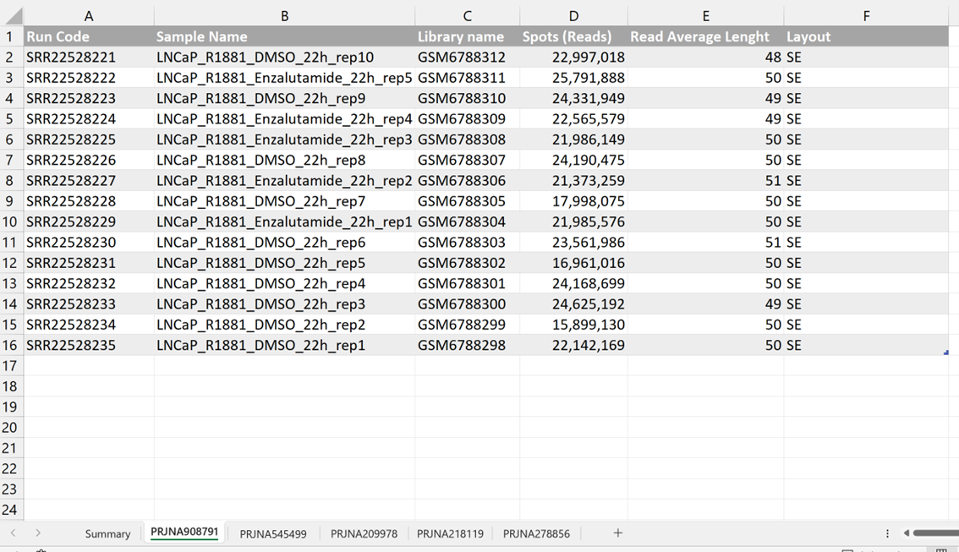
Task: Click the three-dot tab bar resize handle
Action: pos(887,533)
